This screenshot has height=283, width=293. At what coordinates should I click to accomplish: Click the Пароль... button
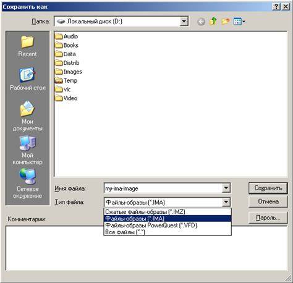click(x=268, y=218)
